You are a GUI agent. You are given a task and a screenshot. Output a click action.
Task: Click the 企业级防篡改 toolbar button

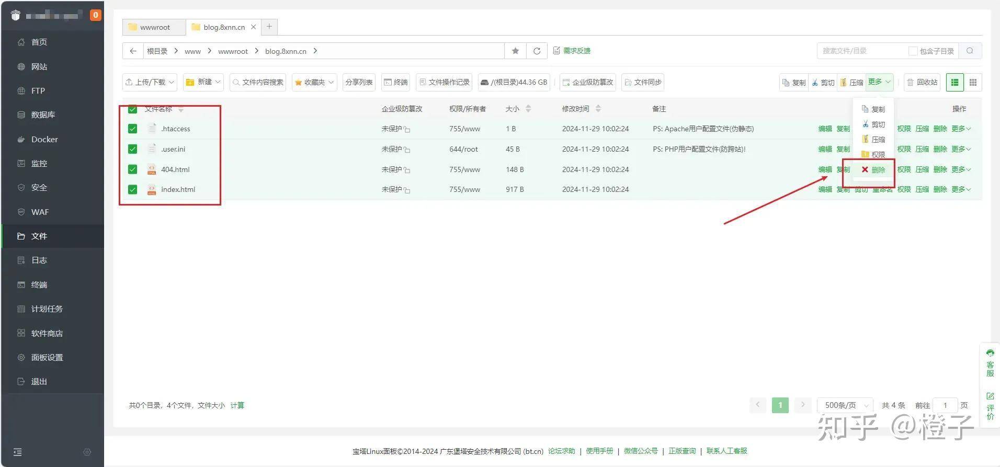[x=588, y=82]
